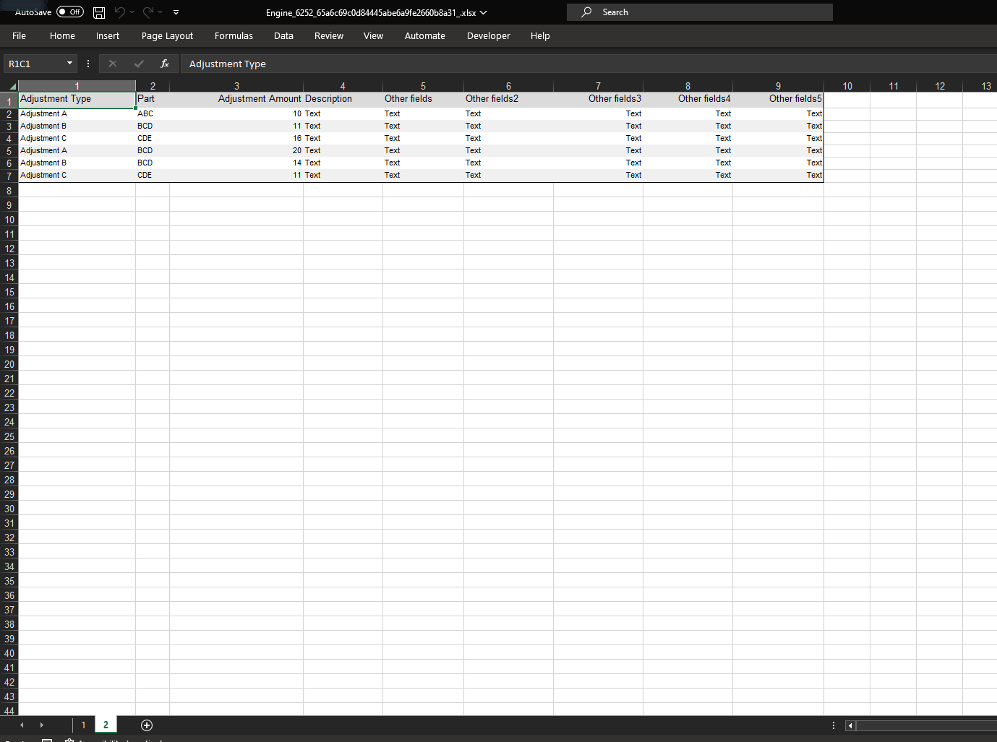The width and height of the screenshot is (997, 742).
Task: Select the cell containing Adjustment Amount header
Action: coord(236,99)
